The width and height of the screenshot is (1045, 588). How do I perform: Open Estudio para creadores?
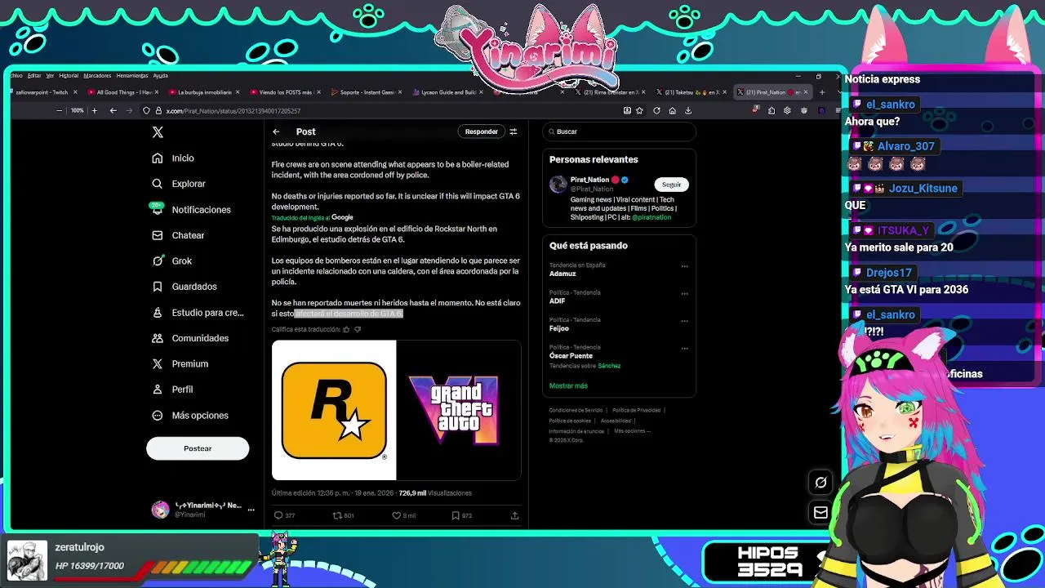(x=198, y=313)
